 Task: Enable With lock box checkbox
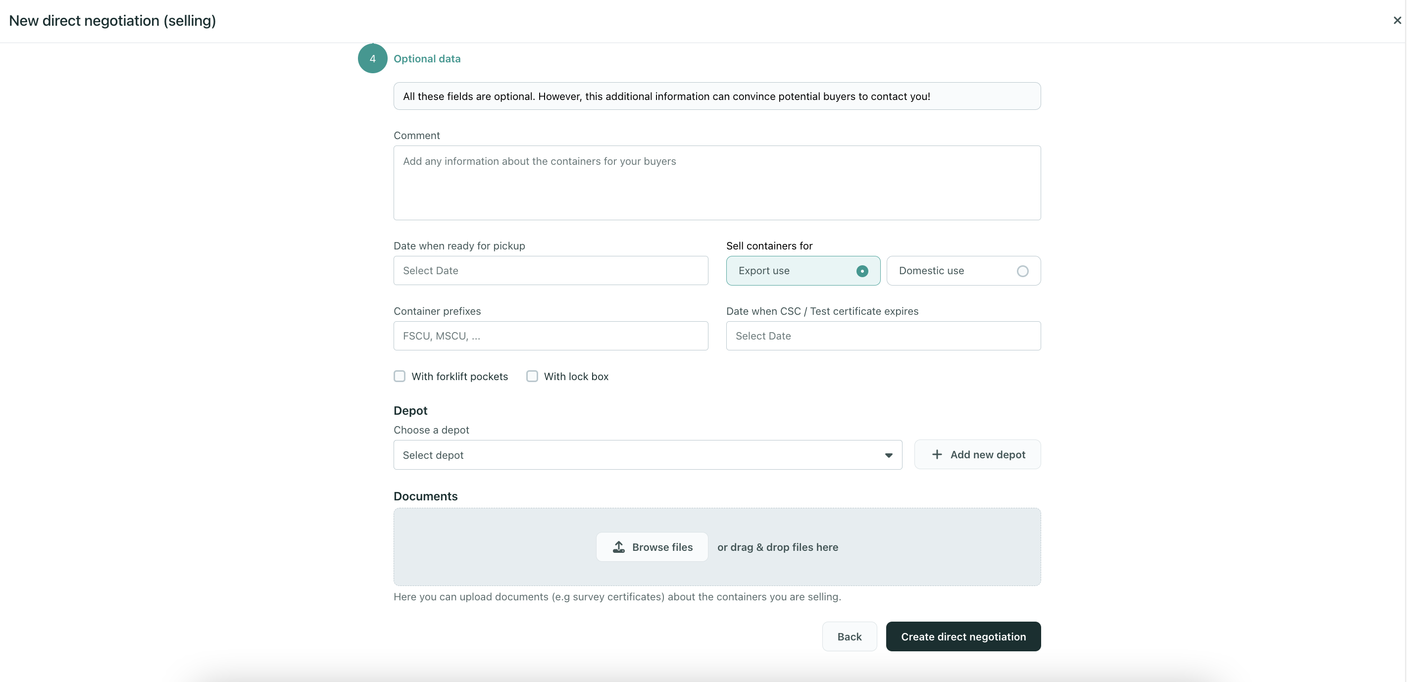(532, 376)
